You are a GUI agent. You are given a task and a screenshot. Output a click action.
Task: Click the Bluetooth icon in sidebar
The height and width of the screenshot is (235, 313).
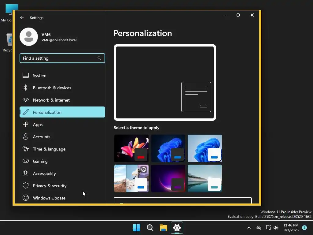pyautogui.click(x=26, y=88)
